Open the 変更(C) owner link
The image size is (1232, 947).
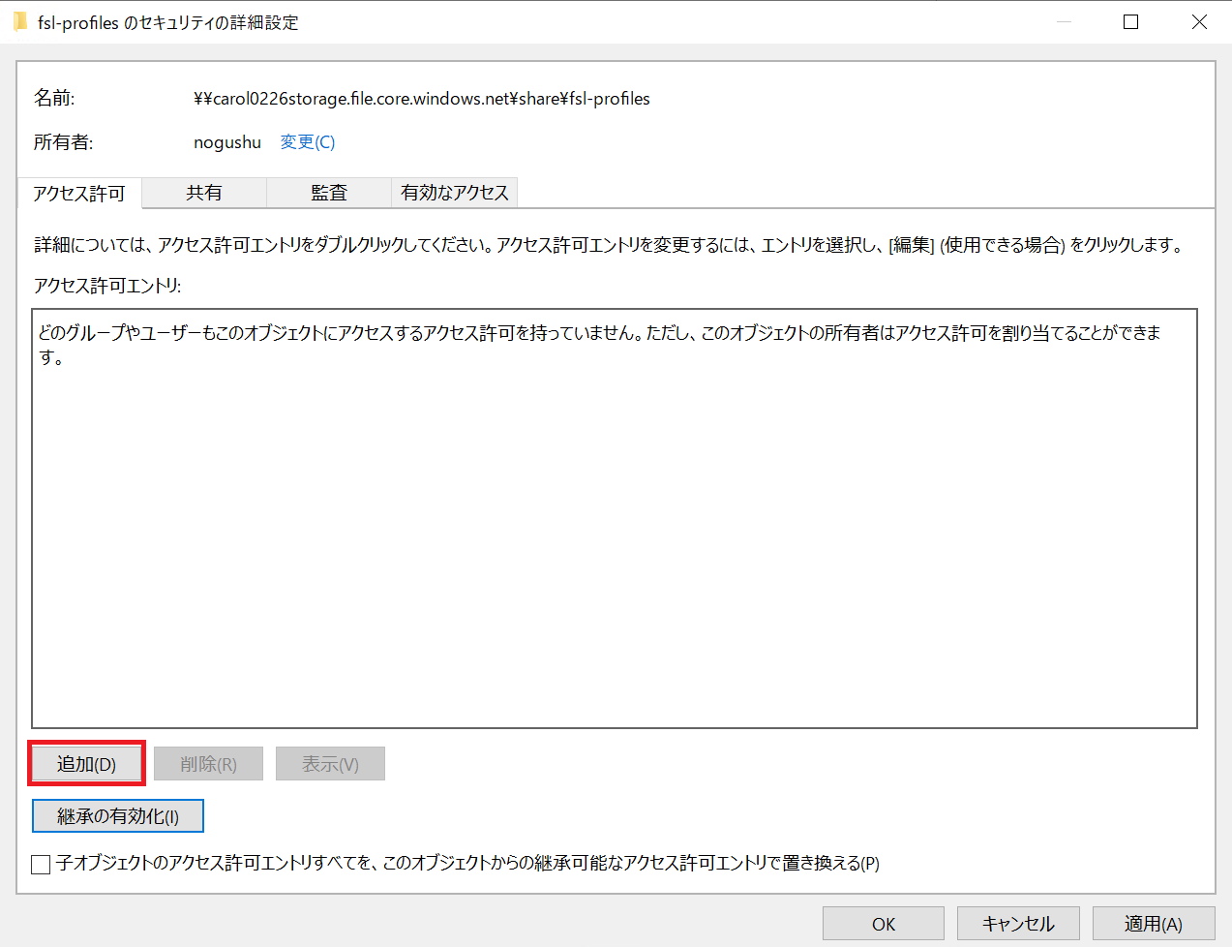(x=307, y=142)
